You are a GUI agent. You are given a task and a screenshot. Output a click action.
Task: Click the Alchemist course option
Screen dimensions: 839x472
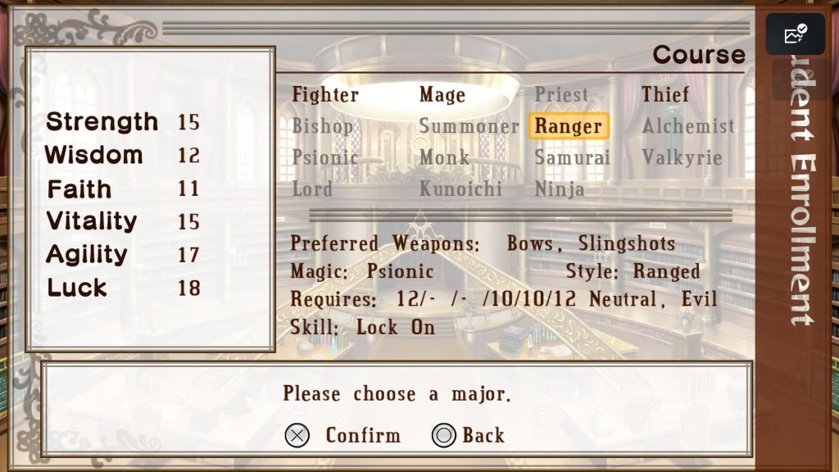click(688, 125)
